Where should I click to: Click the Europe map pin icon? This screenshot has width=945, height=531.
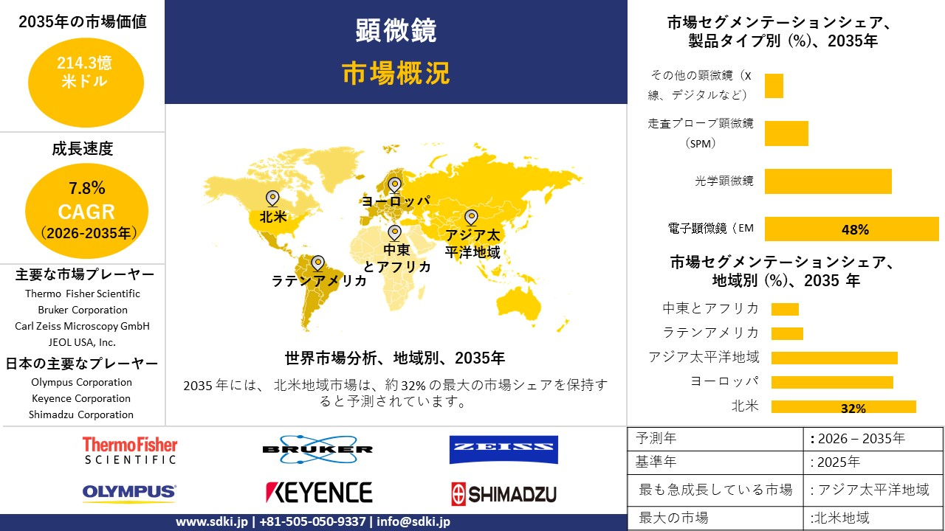(x=394, y=184)
